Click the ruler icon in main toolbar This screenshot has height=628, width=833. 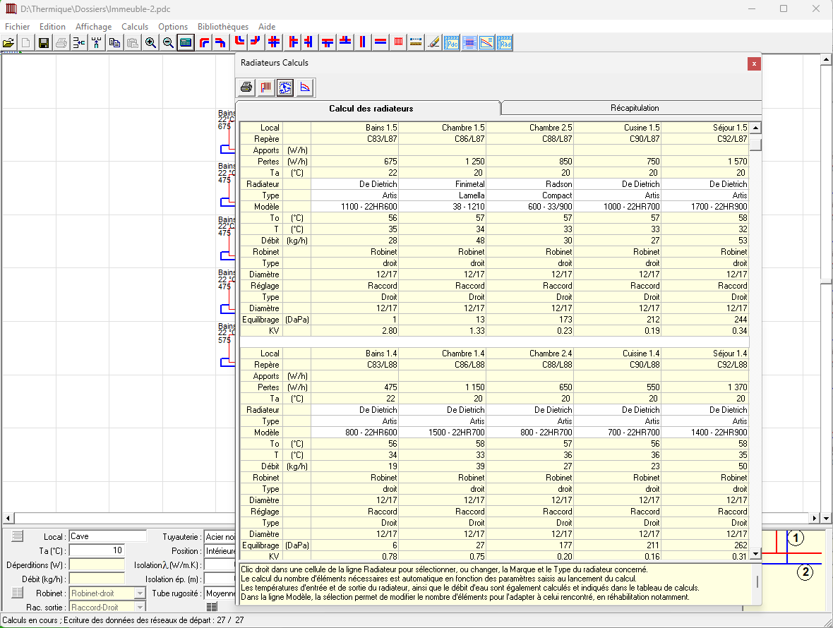coord(416,43)
